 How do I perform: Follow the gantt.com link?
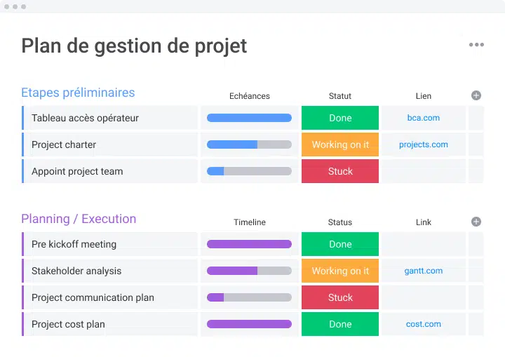click(423, 271)
